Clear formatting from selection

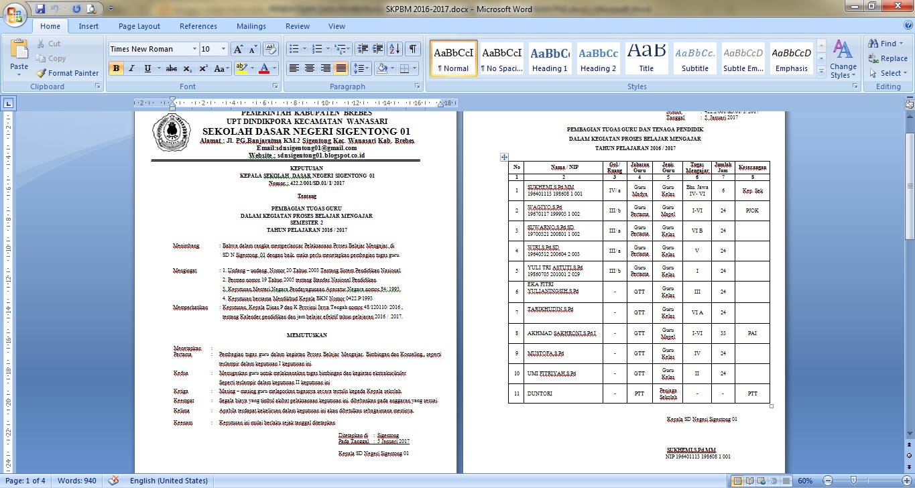[271, 49]
